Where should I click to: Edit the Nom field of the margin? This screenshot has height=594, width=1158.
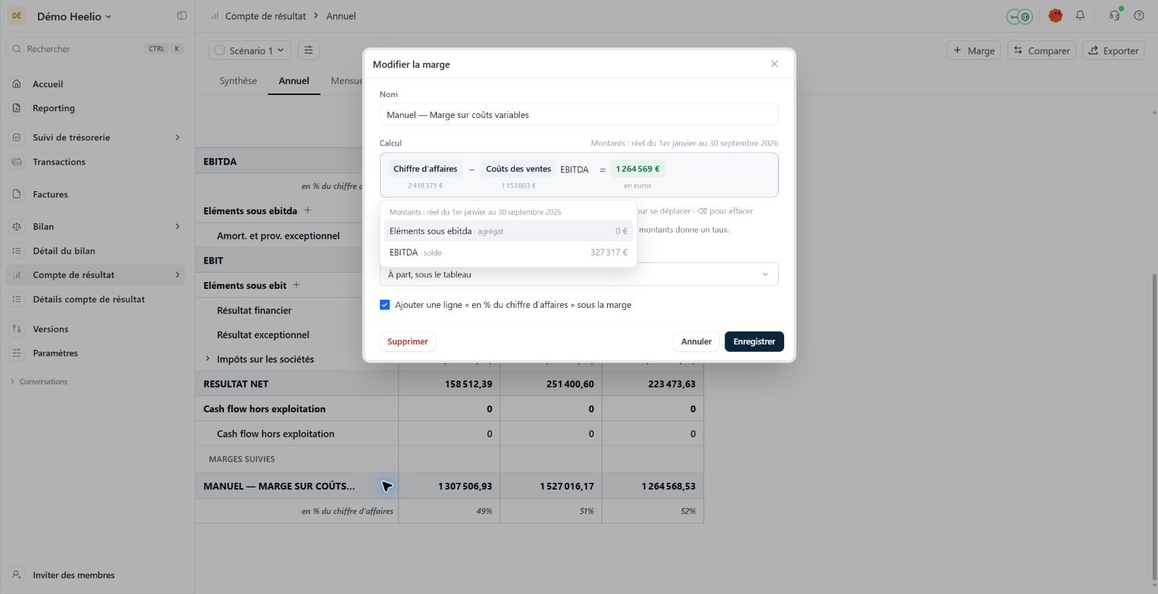pos(579,115)
